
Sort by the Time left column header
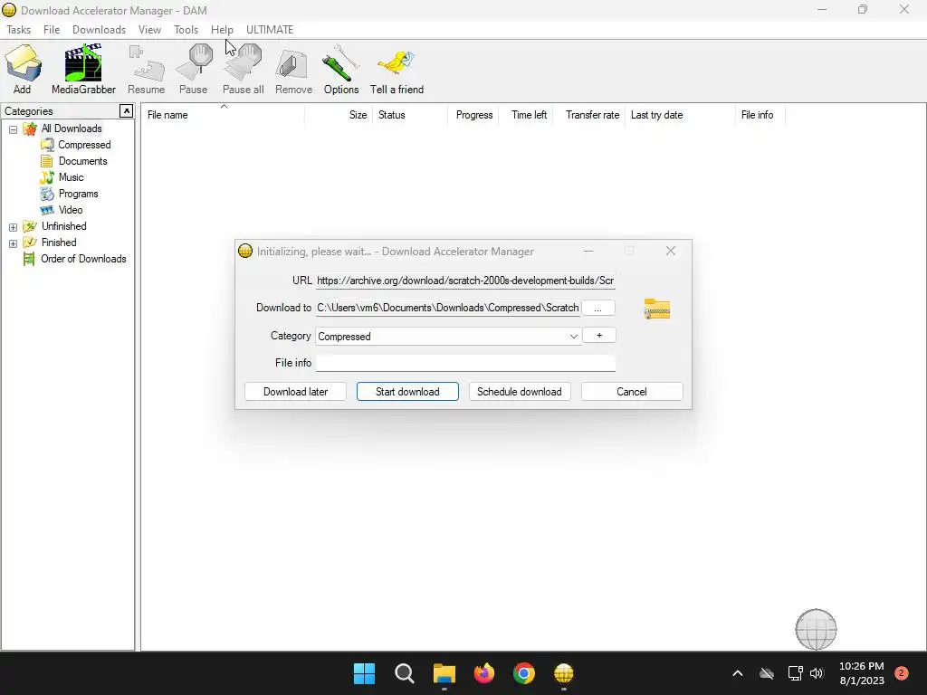[x=526, y=115]
